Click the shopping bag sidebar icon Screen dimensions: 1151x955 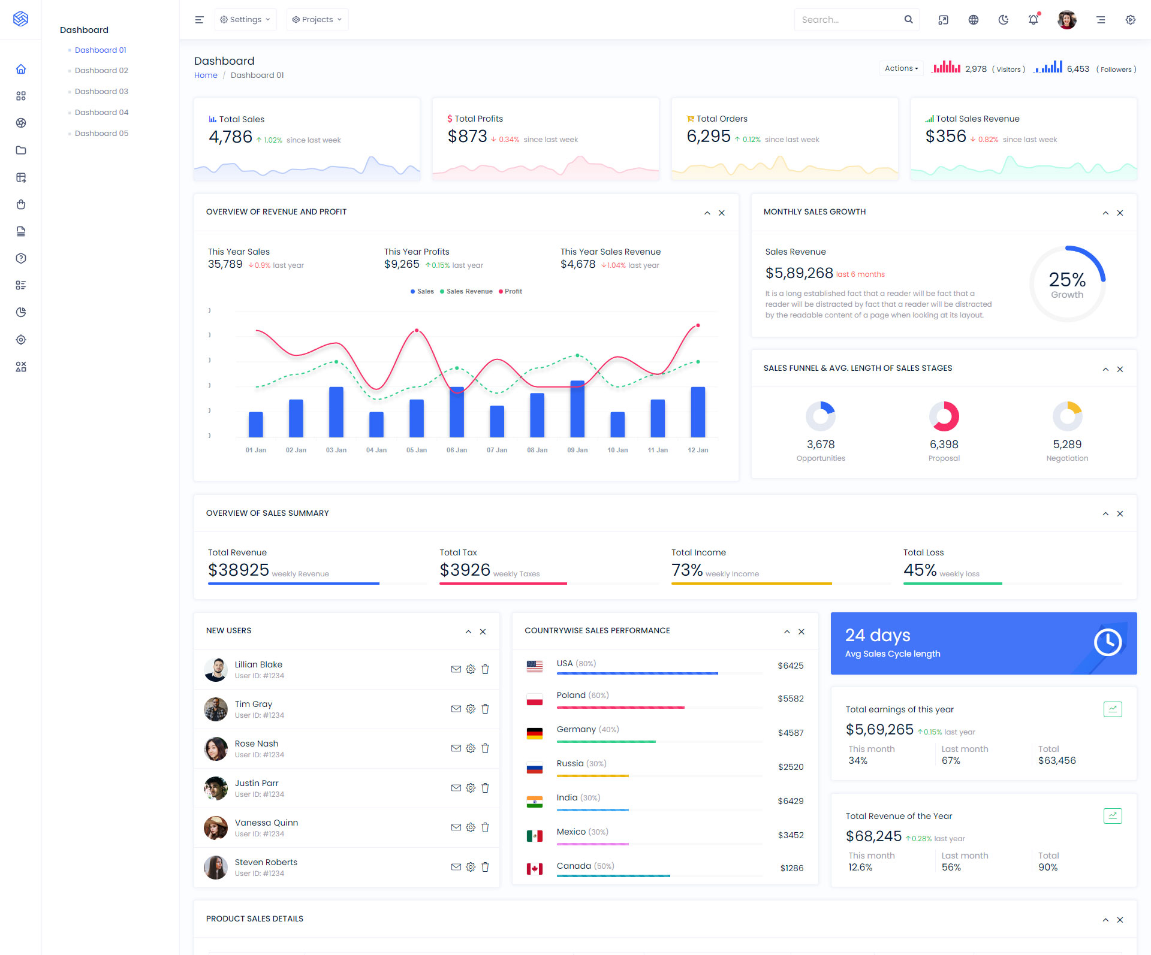(21, 204)
